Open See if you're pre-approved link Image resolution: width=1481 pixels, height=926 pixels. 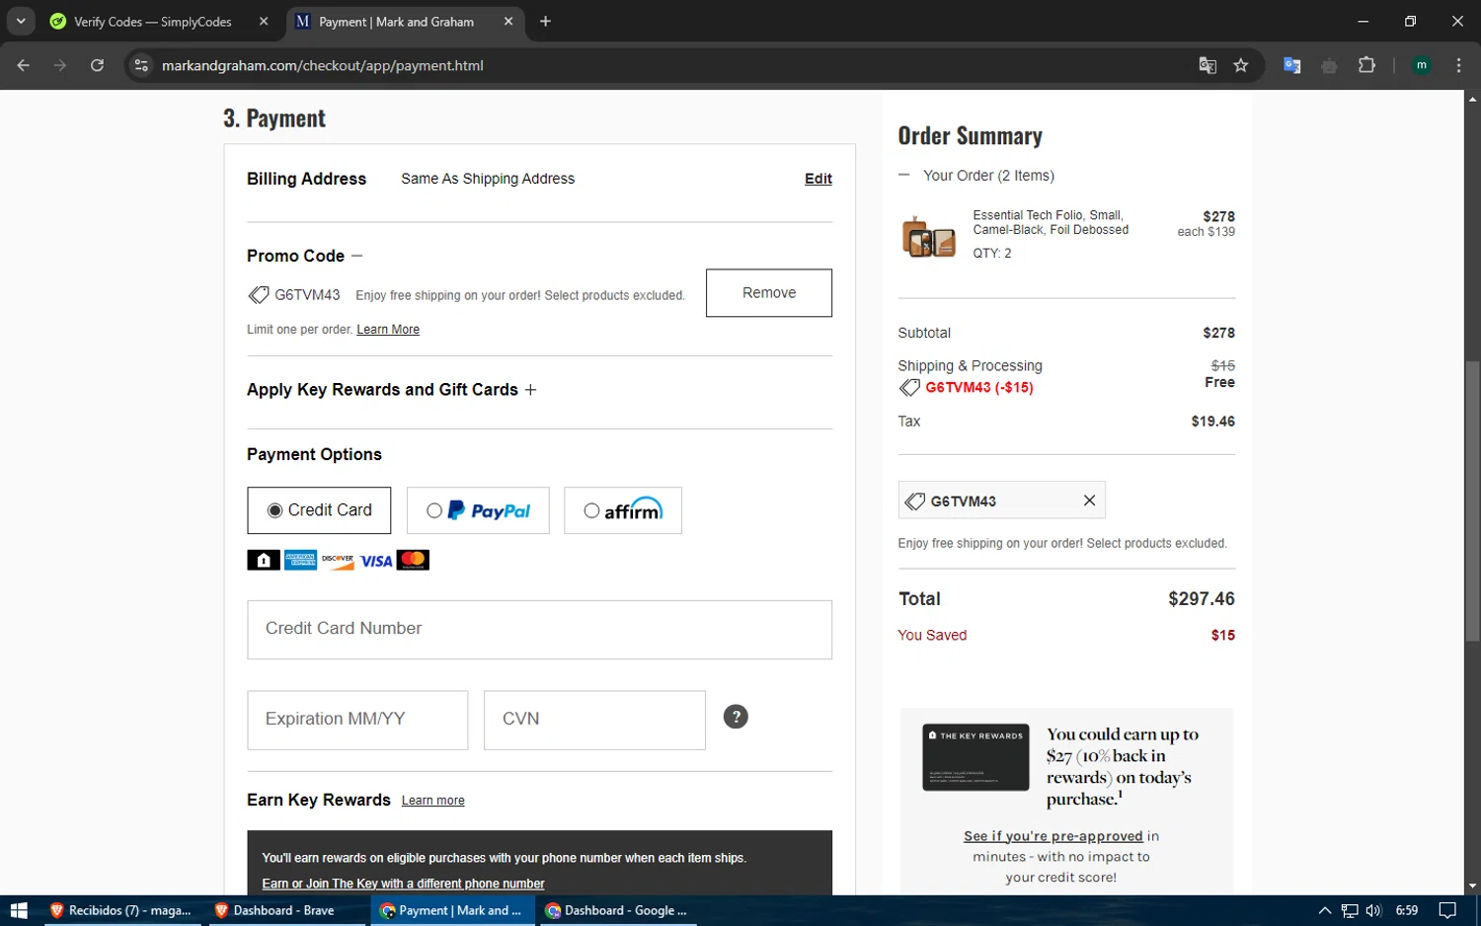[x=1052, y=836]
